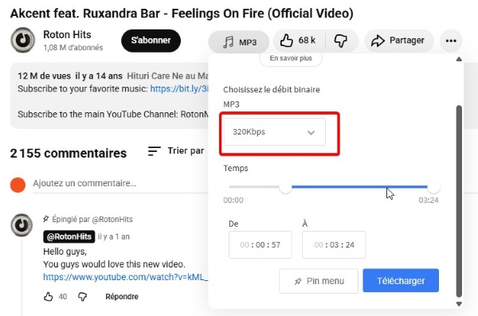478x316 pixels.
Task: Click the popup scrollbar up arrow
Action: [459, 59]
